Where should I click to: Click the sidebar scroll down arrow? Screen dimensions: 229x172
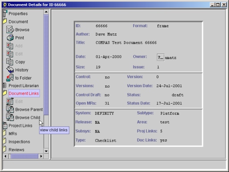coord(46,151)
